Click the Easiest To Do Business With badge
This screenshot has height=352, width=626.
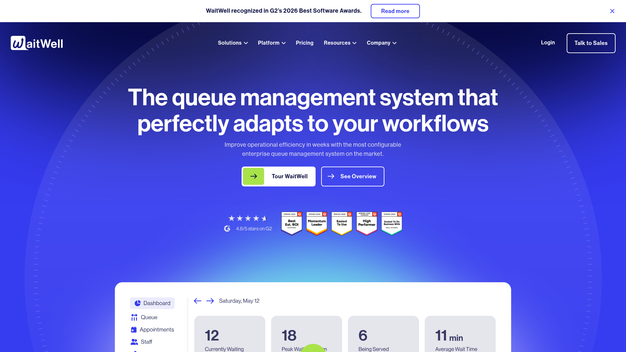click(392, 224)
